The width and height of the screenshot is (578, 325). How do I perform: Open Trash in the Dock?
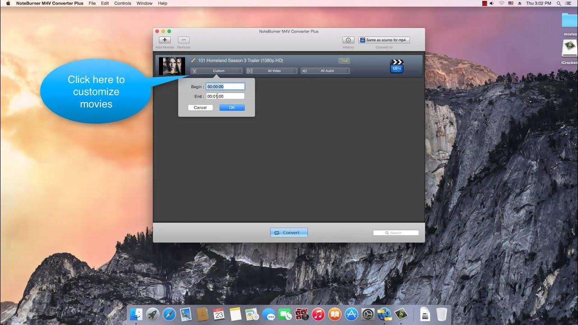pyautogui.click(x=442, y=314)
